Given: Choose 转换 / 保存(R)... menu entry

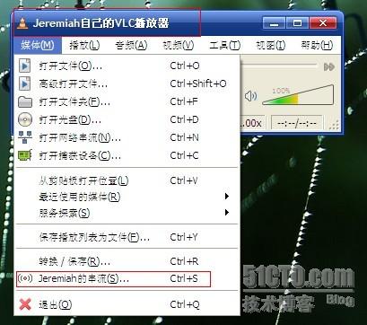Looking at the screenshot, I should 127,261.
